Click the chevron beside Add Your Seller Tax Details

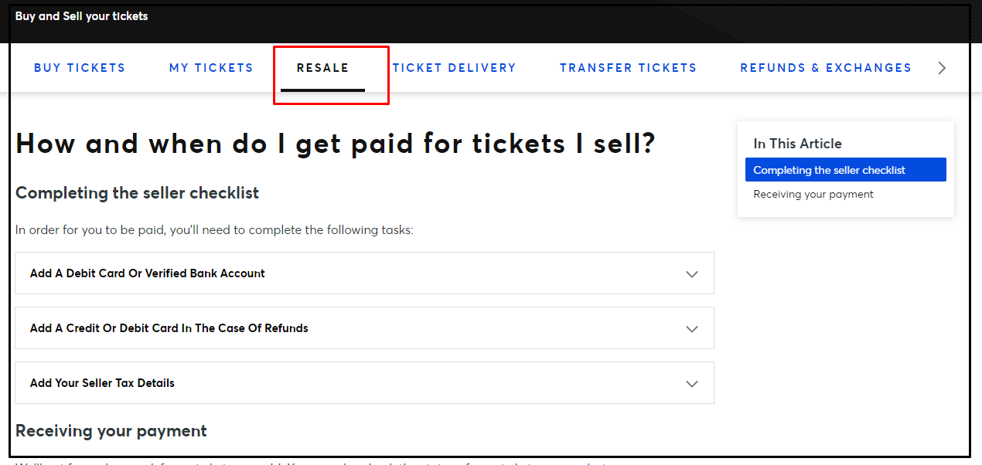[692, 384]
